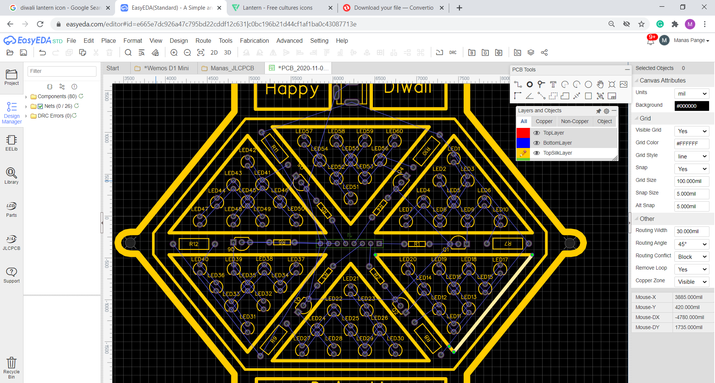Select the Rectangle tool in PCB Tools
715x383 pixels.
click(x=588, y=96)
